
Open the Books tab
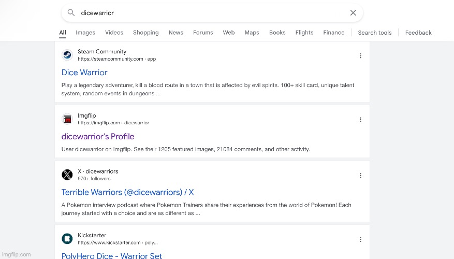[x=277, y=33]
